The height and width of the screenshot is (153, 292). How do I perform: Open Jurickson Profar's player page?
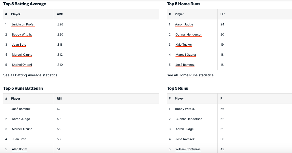pos(23,24)
